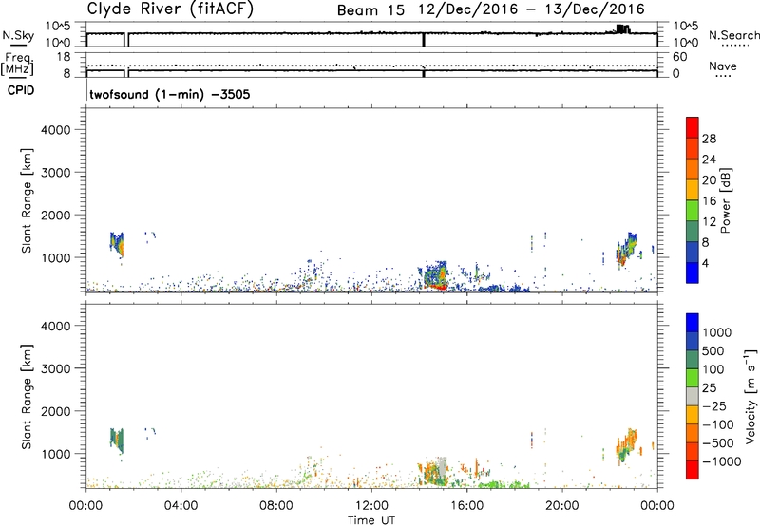
Task: Click the '20' value on Power colorbar
Action: click(709, 180)
